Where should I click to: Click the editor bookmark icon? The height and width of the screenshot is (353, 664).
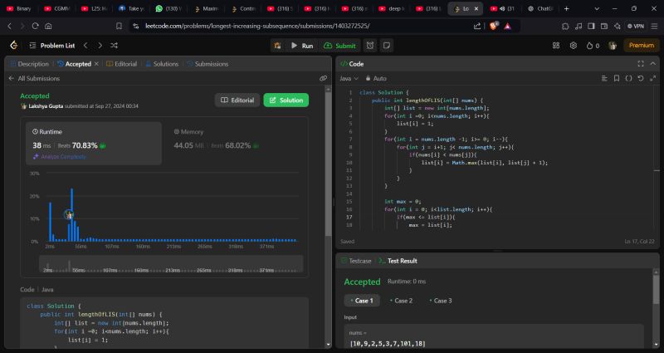pyautogui.click(x=617, y=78)
